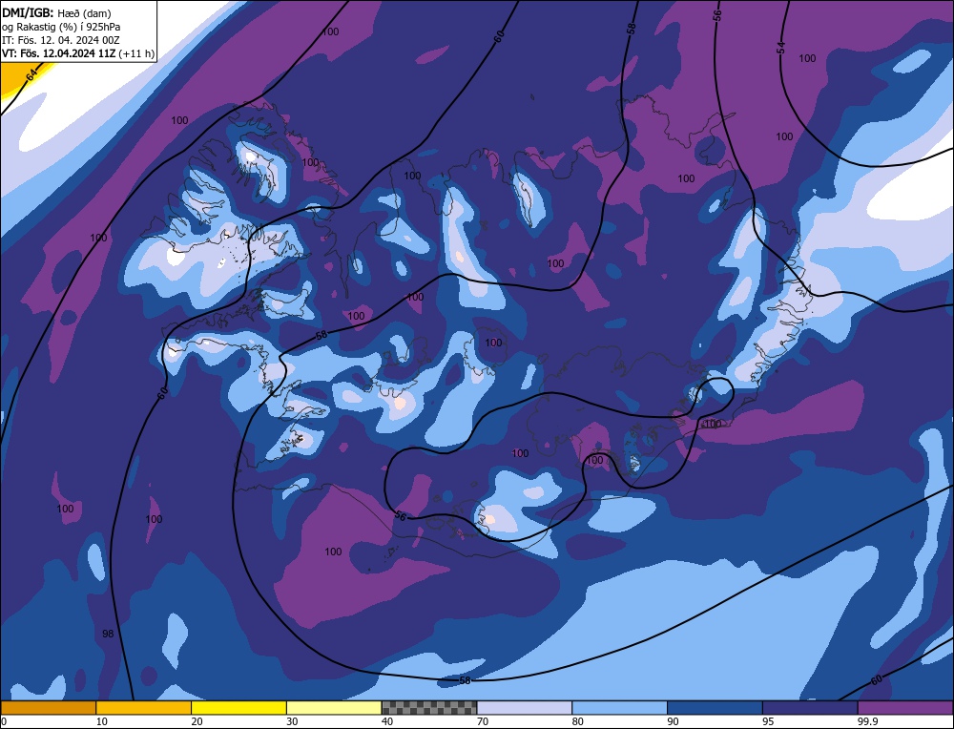Screen dimensions: 954x729
Task: Click the '99.9' legend scale label
Action: click(x=867, y=721)
